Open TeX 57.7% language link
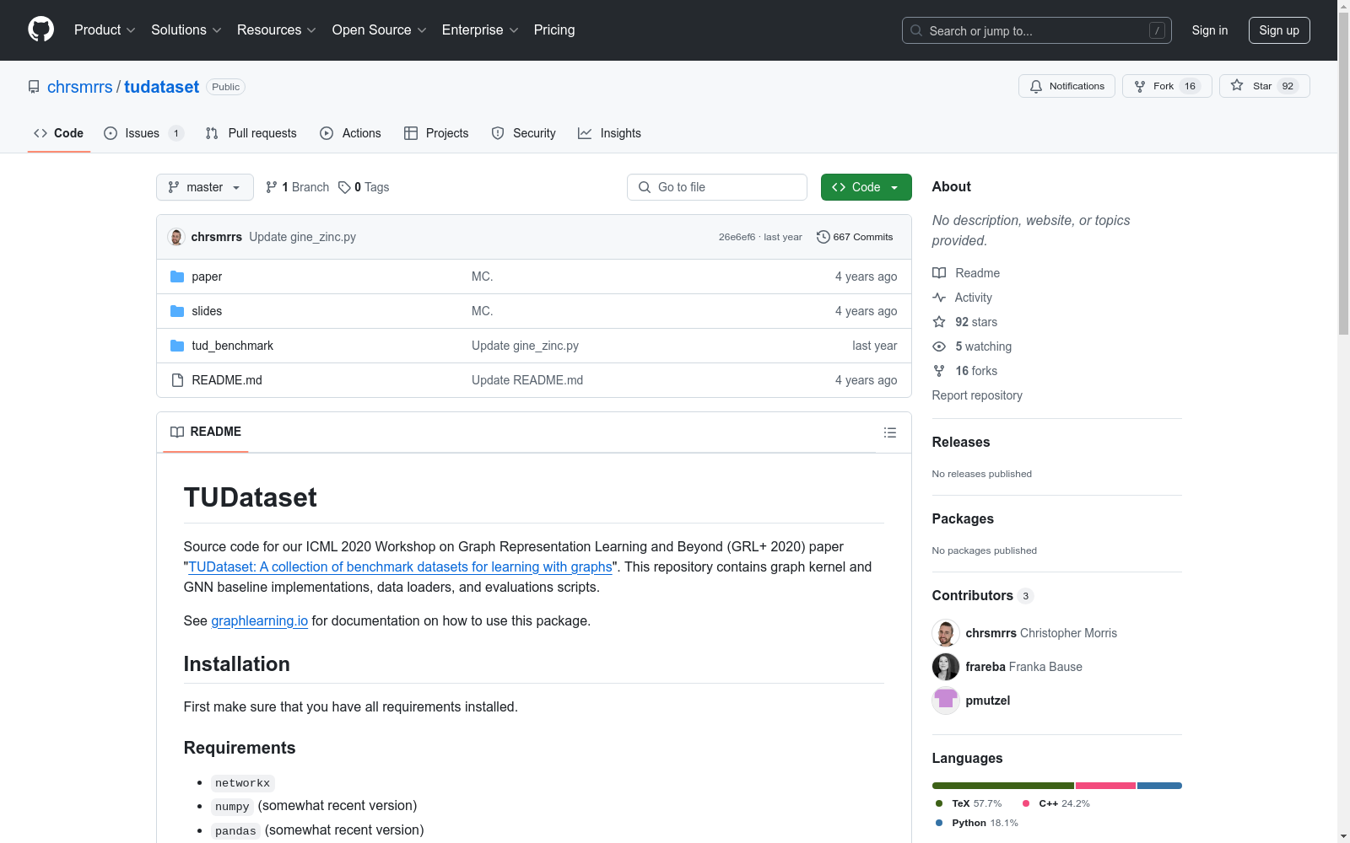Screen dimensions: 1350x843 point(969,803)
